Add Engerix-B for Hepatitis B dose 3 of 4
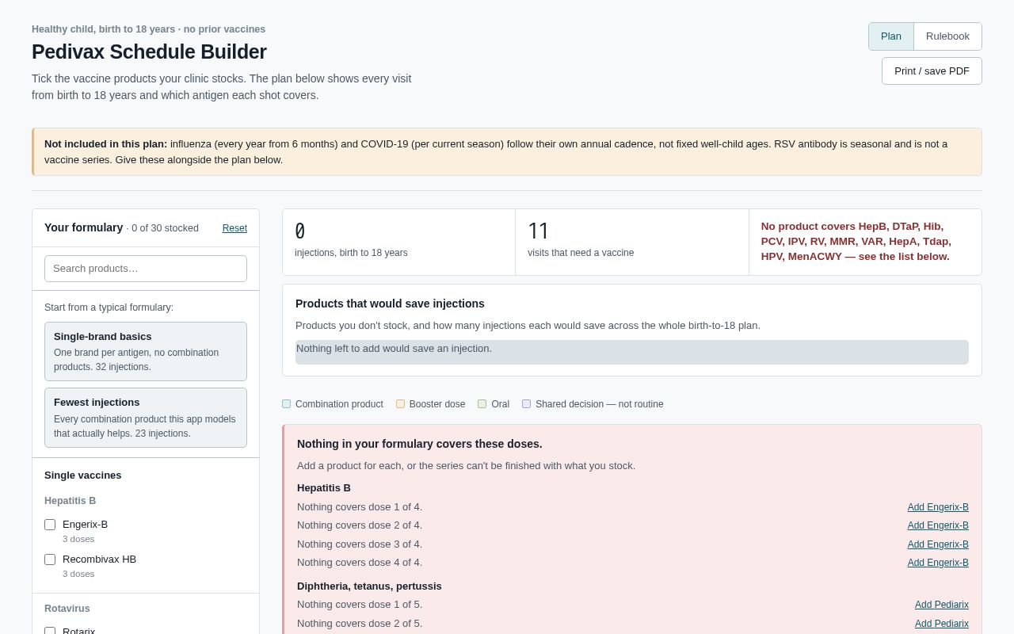This screenshot has height=634, width=1014. [938, 544]
